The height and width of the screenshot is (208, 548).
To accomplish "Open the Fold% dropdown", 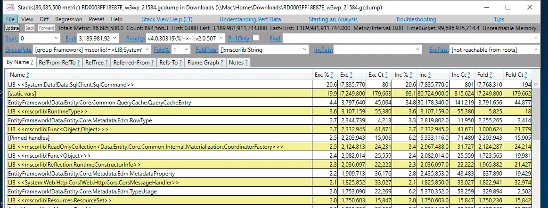I will 186,50.
